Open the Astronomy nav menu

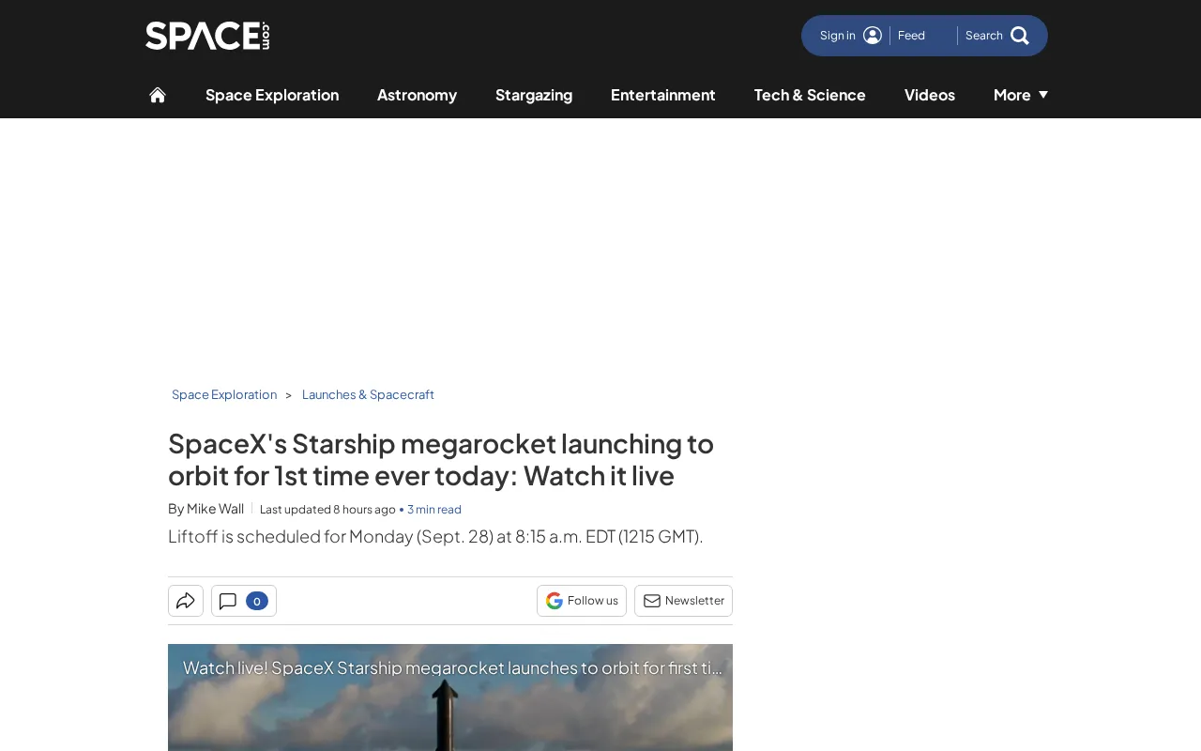coord(417,95)
